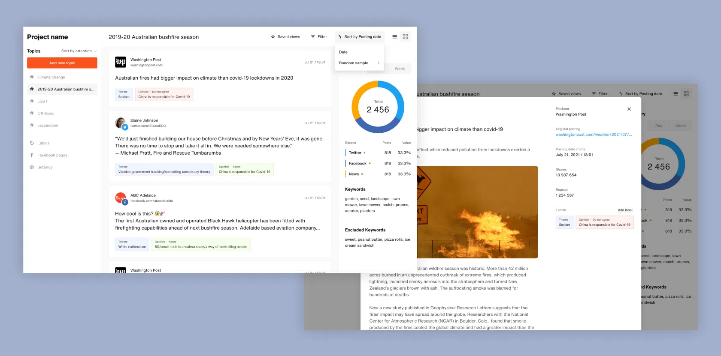Image resolution: width=721 pixels, height=356 pixels.
Task: Click Saved views in the back window
Action: 566,94
